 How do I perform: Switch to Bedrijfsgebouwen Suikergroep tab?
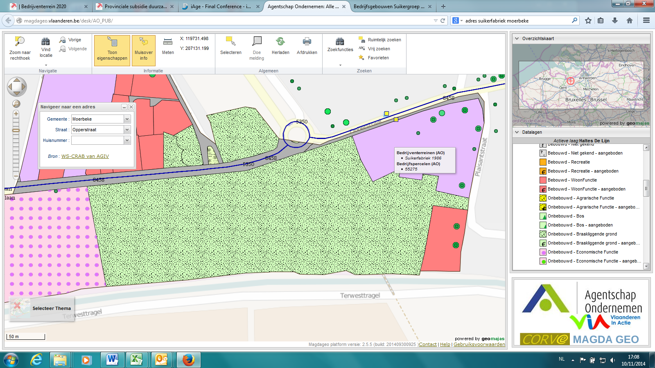[x=393, y=7]
